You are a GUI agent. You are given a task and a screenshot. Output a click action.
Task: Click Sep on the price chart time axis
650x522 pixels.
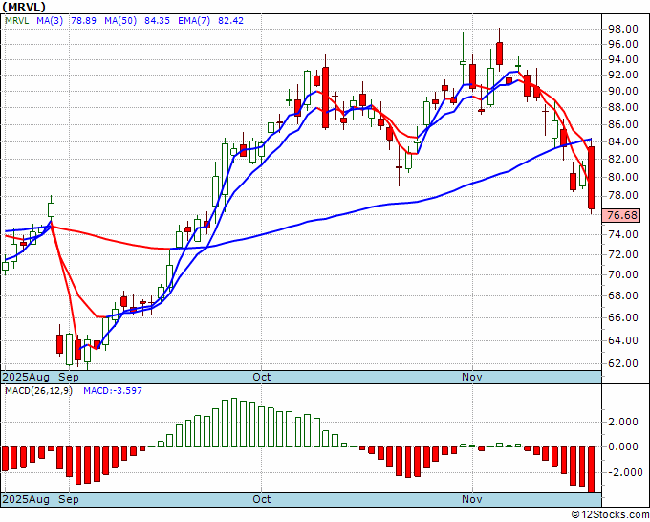[69, 378]
